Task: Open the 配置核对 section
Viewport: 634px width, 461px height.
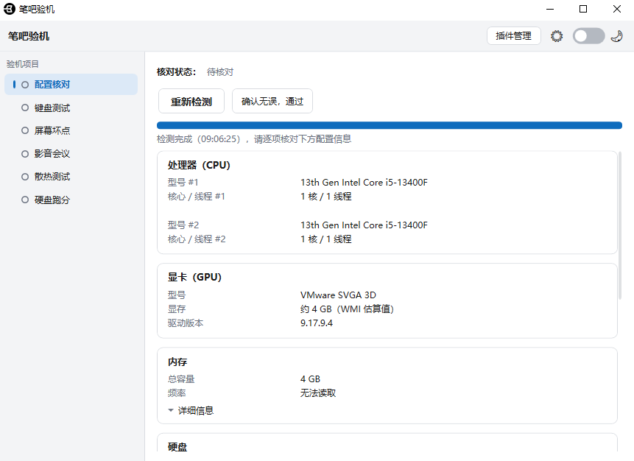Action: pyautogui.click(x=71, y=85)
